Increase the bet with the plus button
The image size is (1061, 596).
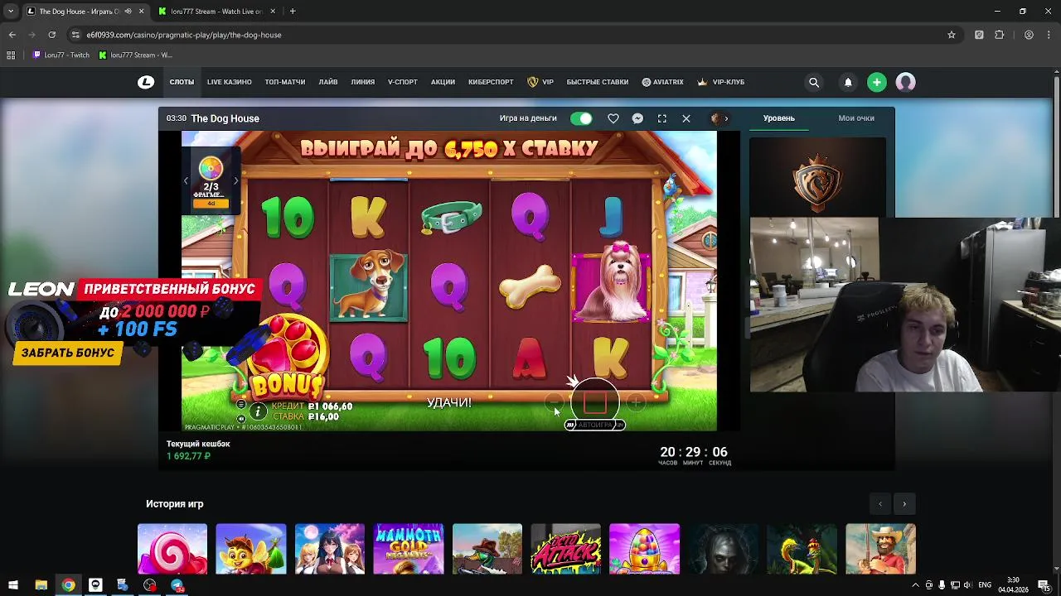click(x=635, y=403)
